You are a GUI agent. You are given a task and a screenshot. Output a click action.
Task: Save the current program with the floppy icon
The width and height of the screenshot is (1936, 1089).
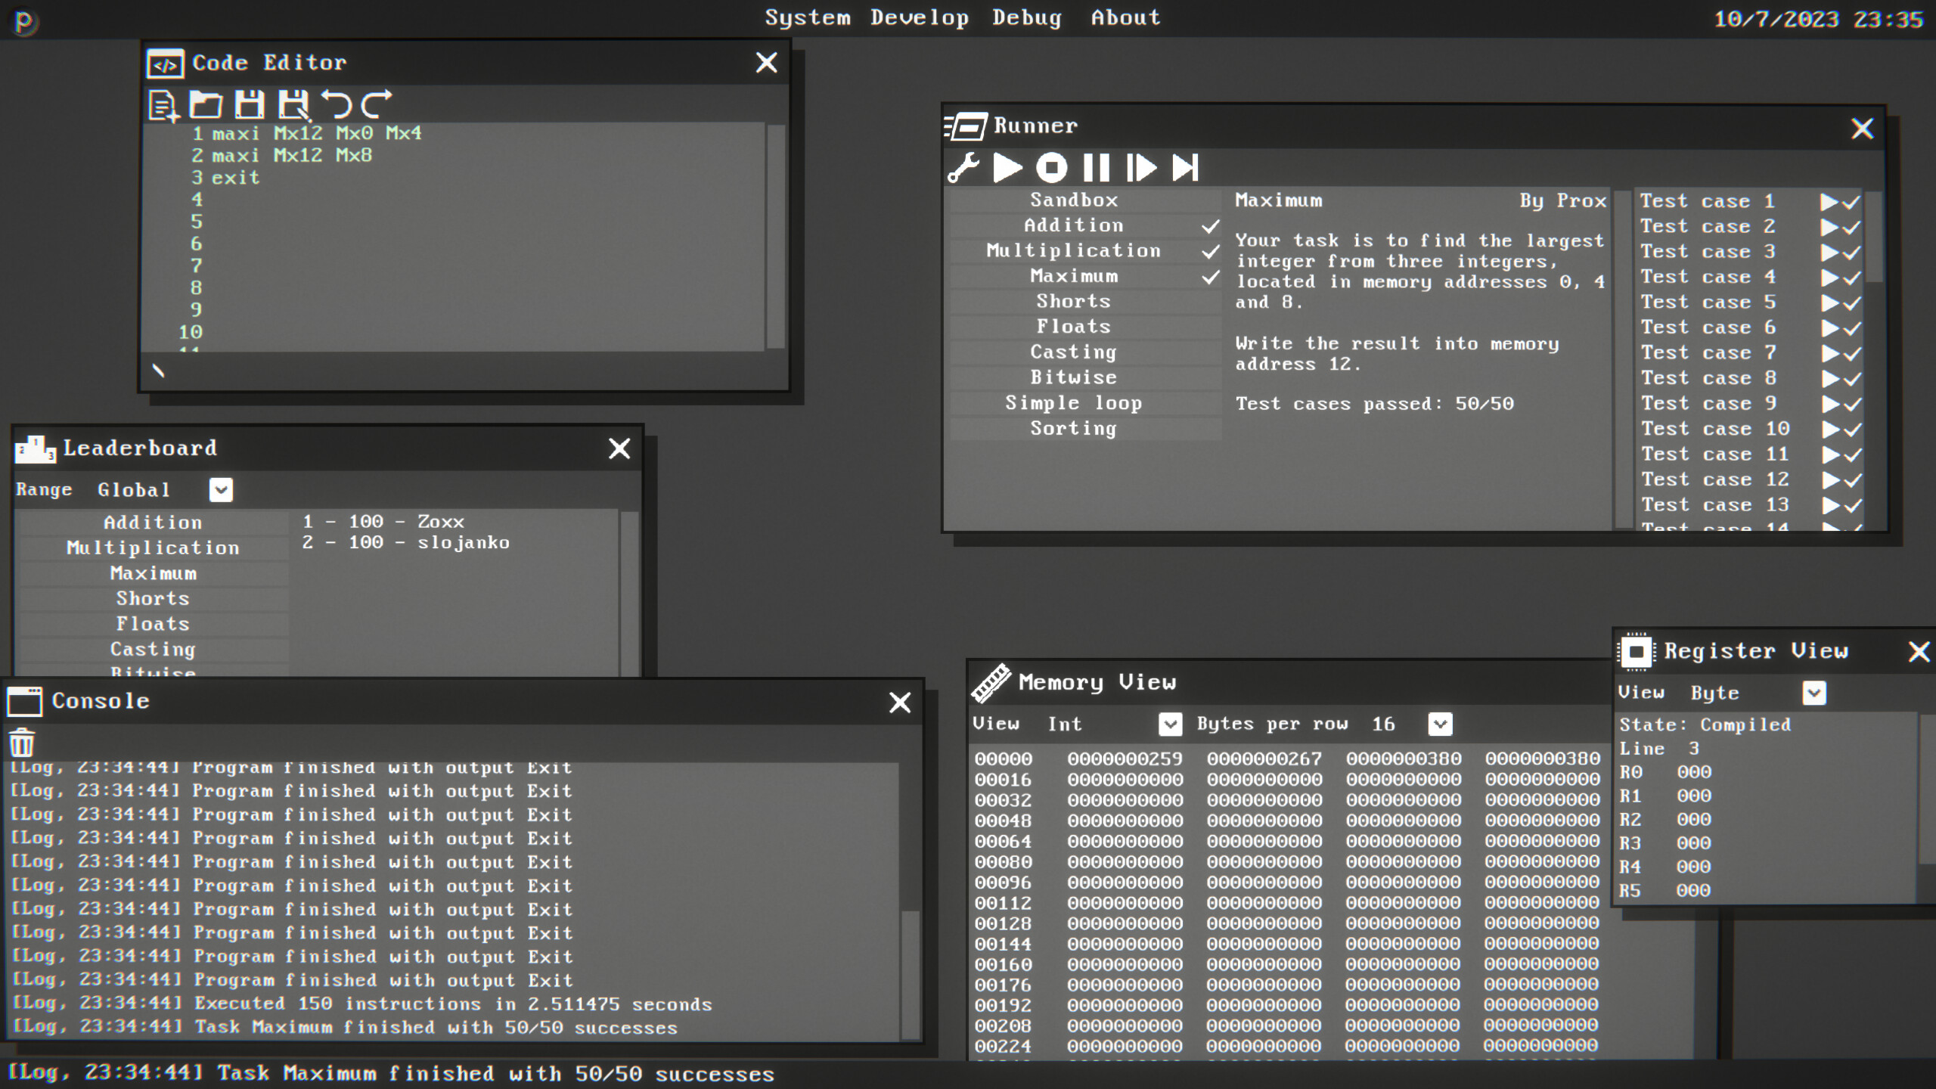point(250,105)
